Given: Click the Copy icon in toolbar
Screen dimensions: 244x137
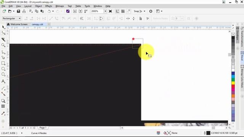Looking at the screenshot, I should tap(37, 11).
